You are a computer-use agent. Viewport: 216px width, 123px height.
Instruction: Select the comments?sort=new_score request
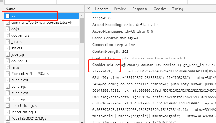pos(42,23)
